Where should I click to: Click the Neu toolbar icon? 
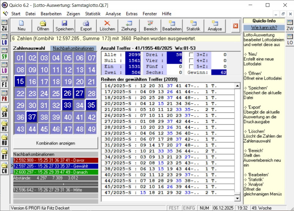(x=21, y=26)
